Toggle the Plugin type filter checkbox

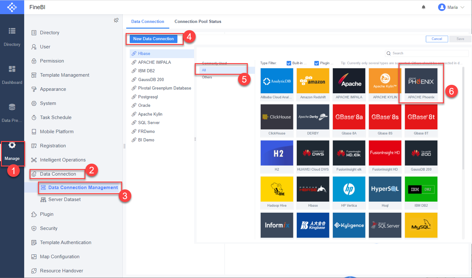point(317,63)
